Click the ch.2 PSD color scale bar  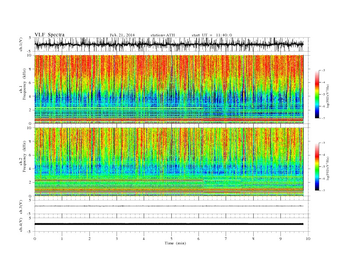click(317, 167)
